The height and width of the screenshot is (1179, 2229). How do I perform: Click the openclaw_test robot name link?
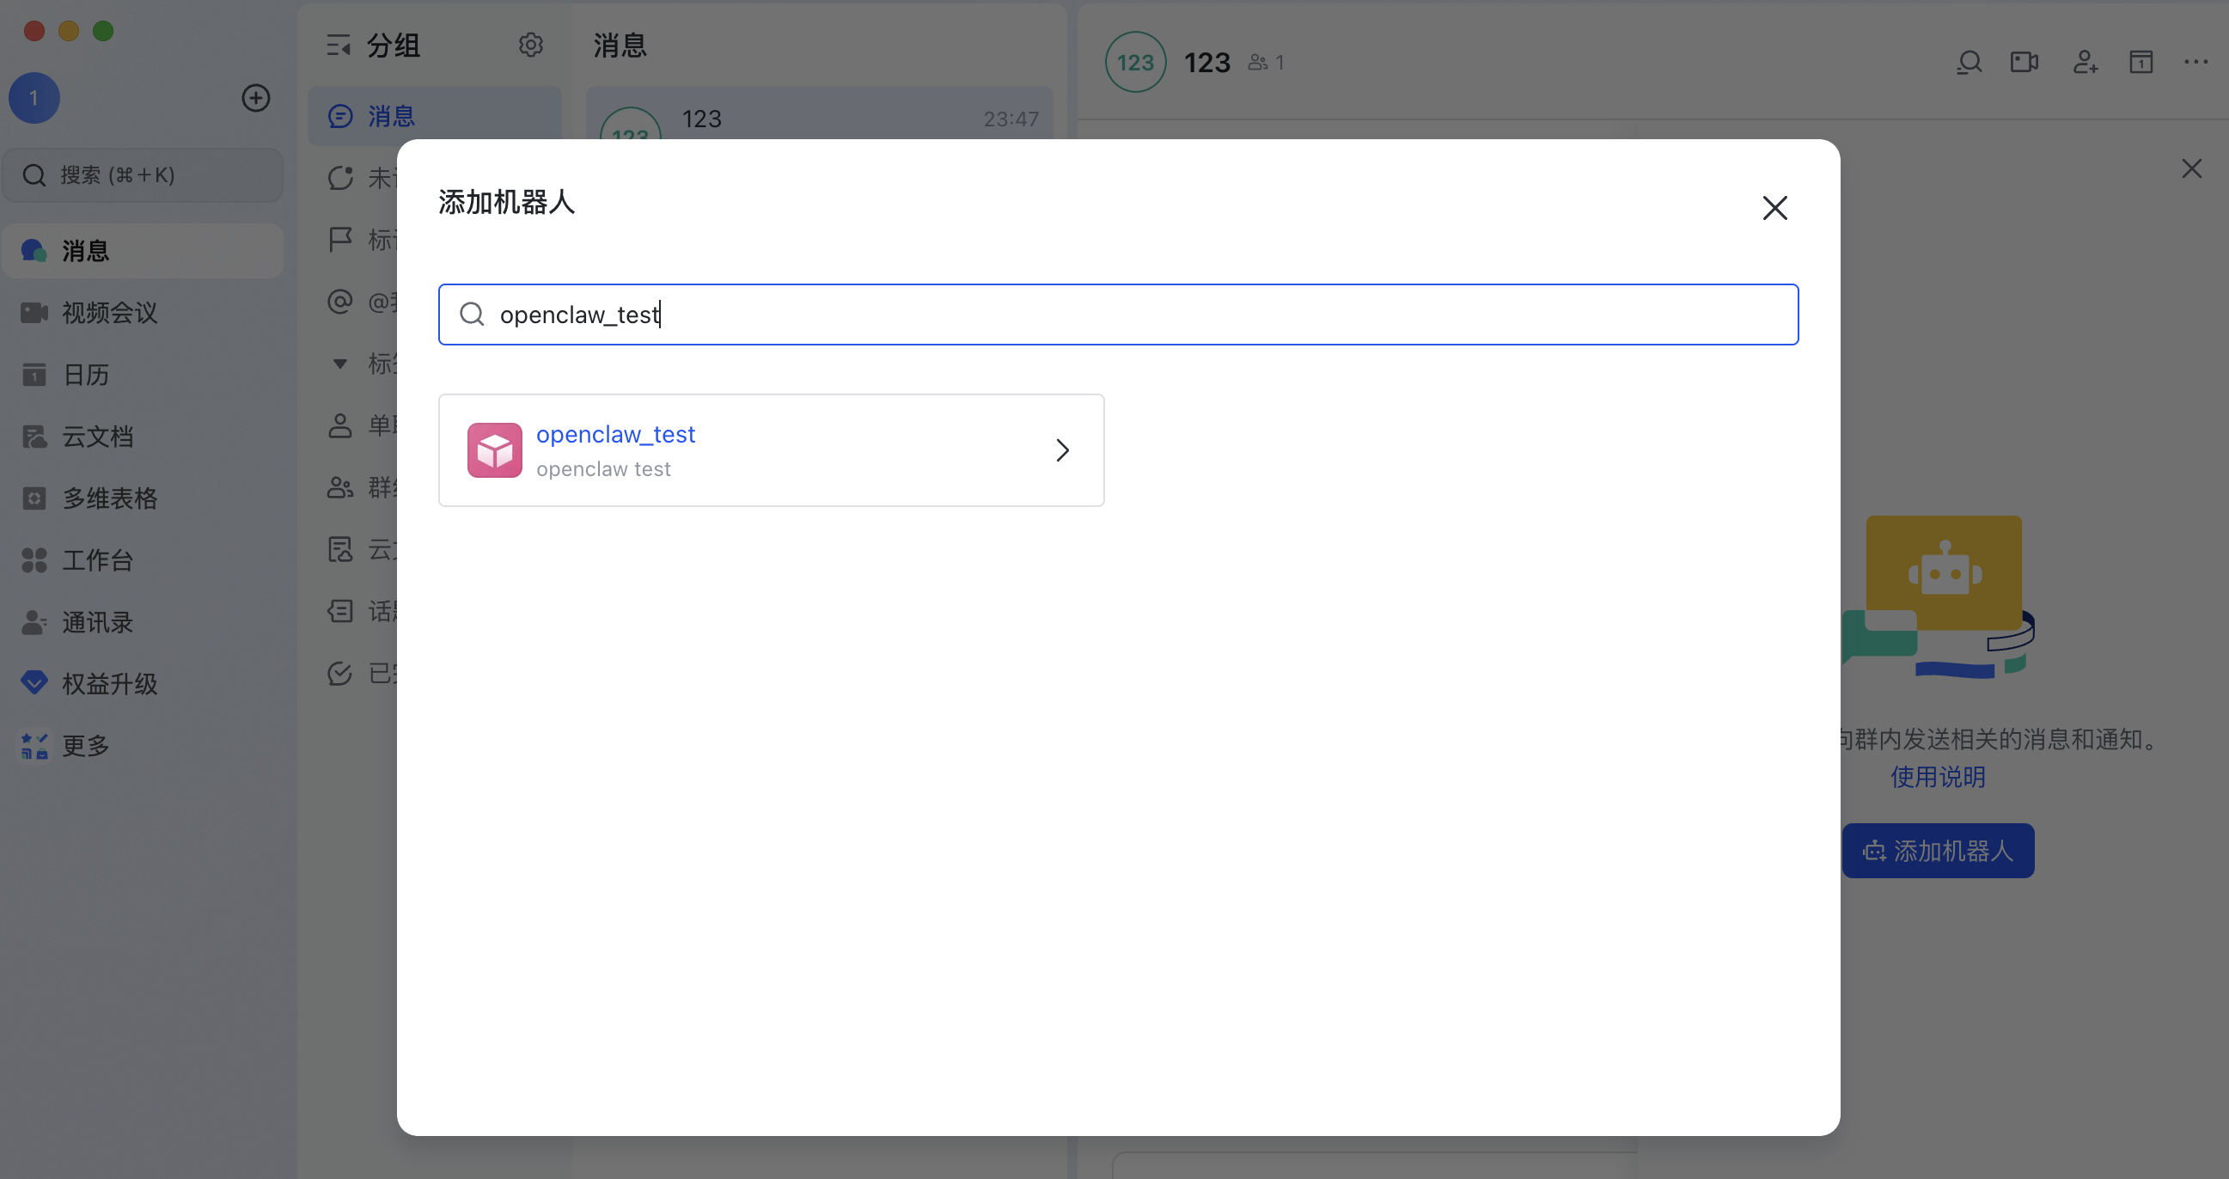(x=615, y=434)
